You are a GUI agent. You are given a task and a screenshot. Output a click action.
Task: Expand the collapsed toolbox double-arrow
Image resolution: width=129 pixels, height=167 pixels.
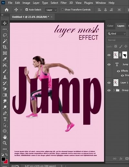click(x=2, y=15)
